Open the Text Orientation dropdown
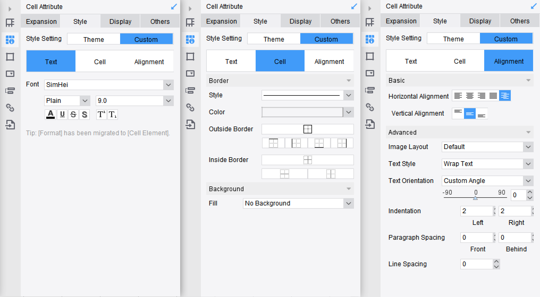540x297 pixels. (487, 181)
